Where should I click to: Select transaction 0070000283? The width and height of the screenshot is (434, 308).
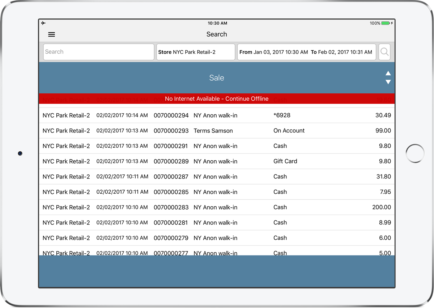(x=217, y=207)
